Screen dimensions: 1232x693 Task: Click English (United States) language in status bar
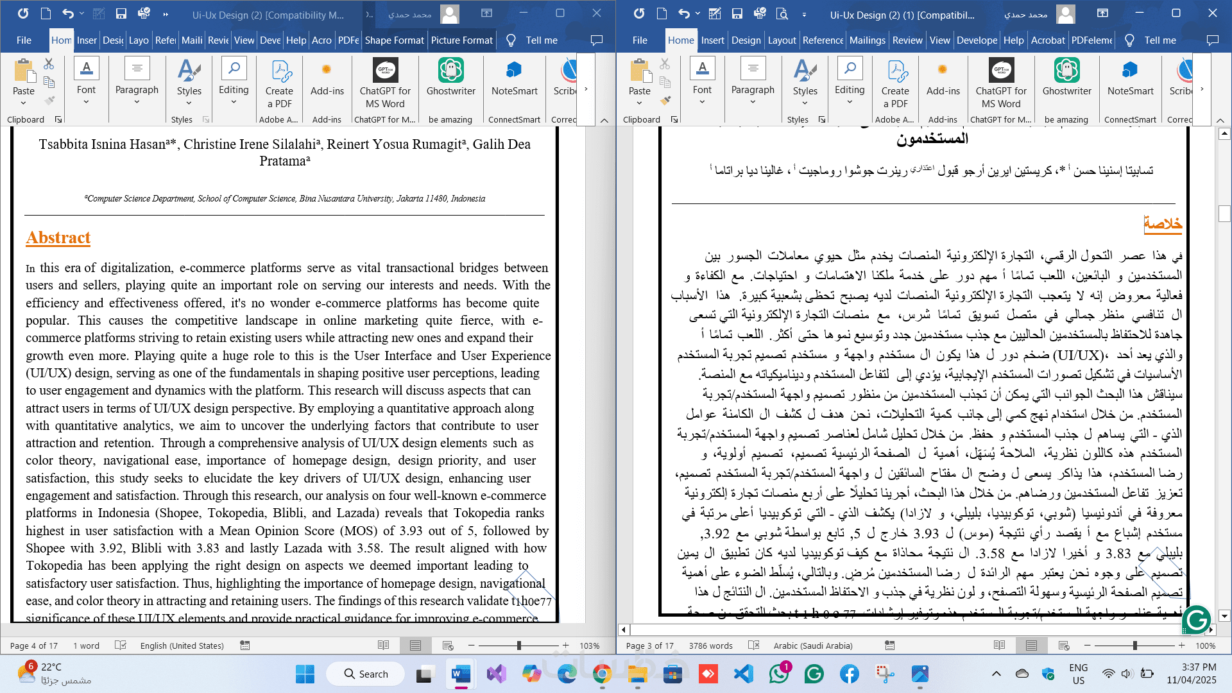(x=182, y=646)
